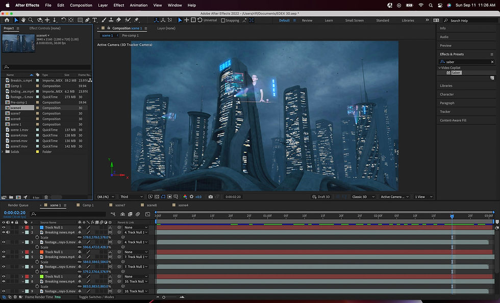This screenshot has height=303, width=500.
Task: Hide layer 6 footage rays via eye icon
Action: point(4,267)
